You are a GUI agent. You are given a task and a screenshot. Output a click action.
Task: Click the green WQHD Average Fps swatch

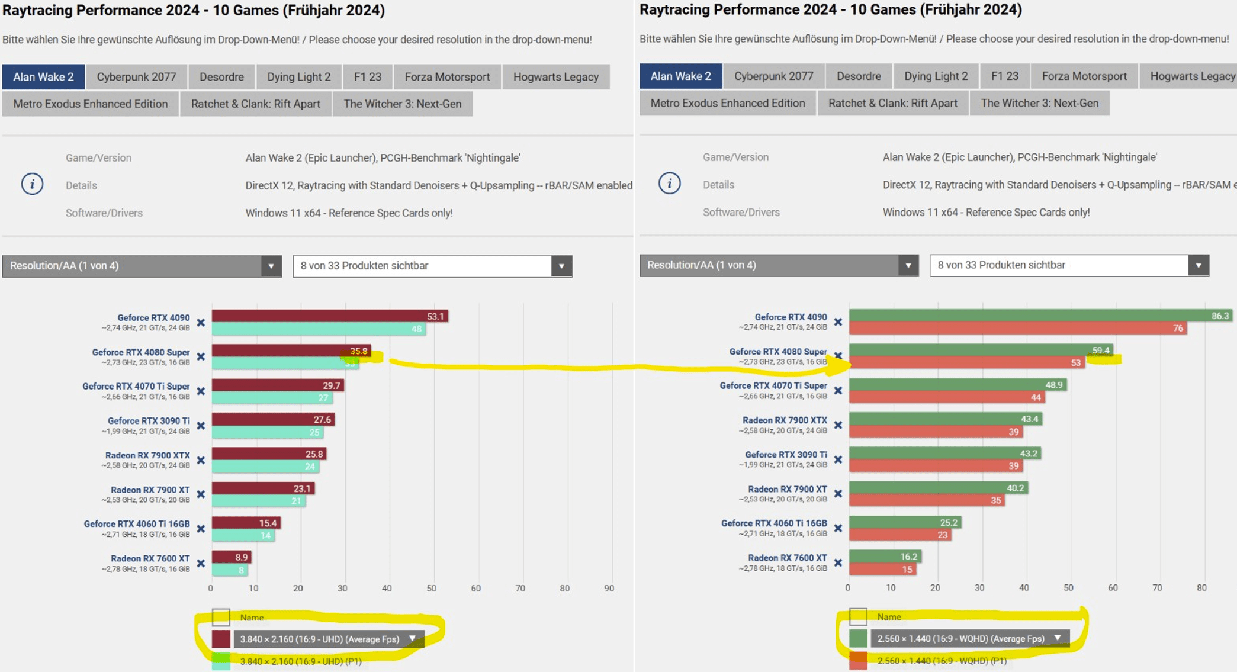(858, 638)
